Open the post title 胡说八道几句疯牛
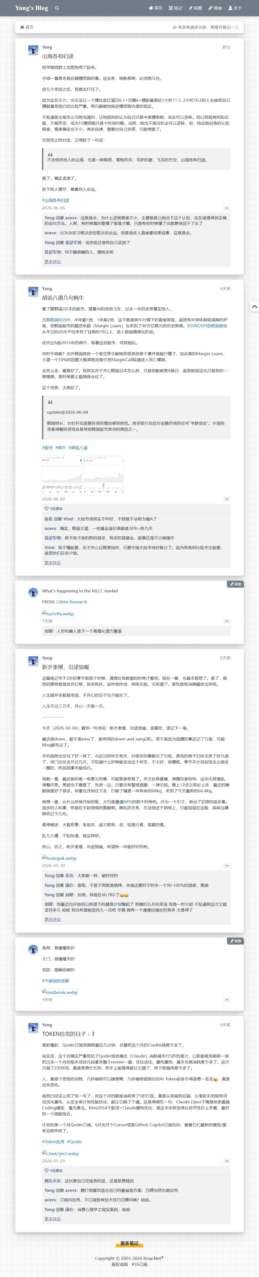The width and height of the screenshot is (259, 1277). pos(63,297)
